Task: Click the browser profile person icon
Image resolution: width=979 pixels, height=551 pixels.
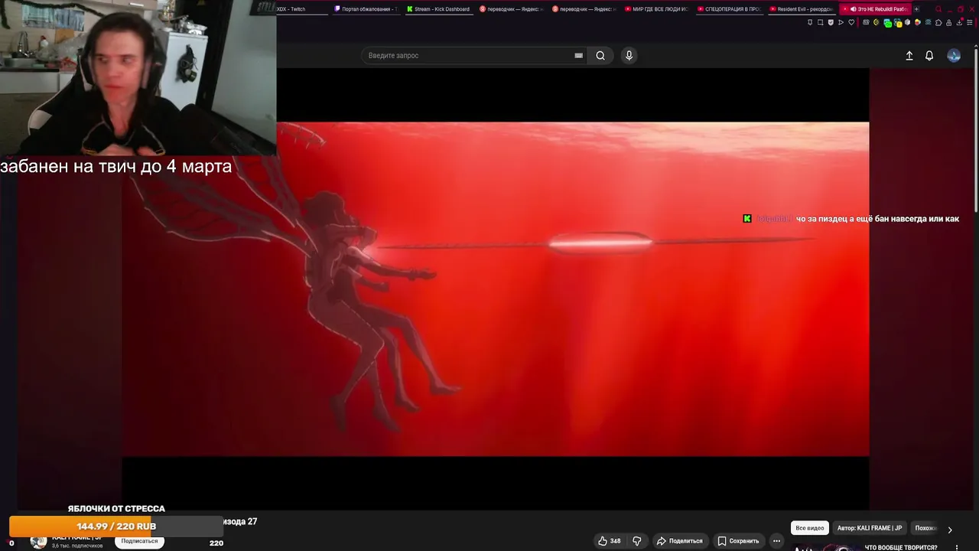Action: coord(948,22)
